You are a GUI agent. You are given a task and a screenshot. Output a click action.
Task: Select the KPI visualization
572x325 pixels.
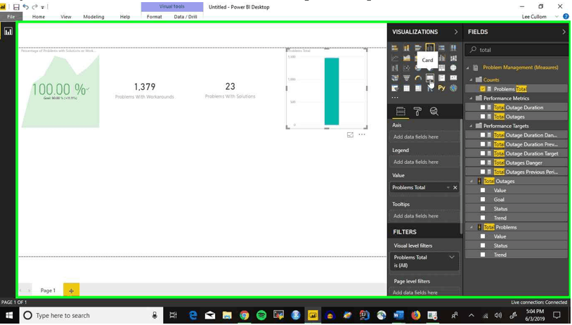(453, 78)
